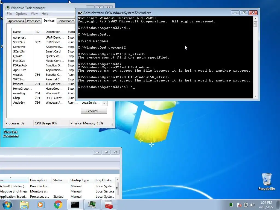This screenshot has height=210, width=280.
Task: Click the Action Center flag tray icon
Action: coord(239,205)
